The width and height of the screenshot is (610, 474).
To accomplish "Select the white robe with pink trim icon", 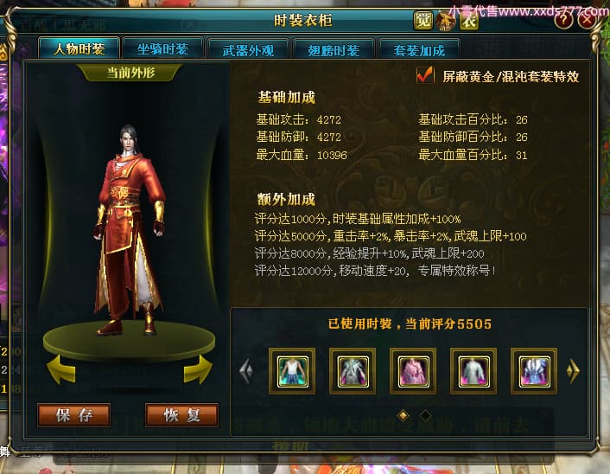I will point(473,372).
